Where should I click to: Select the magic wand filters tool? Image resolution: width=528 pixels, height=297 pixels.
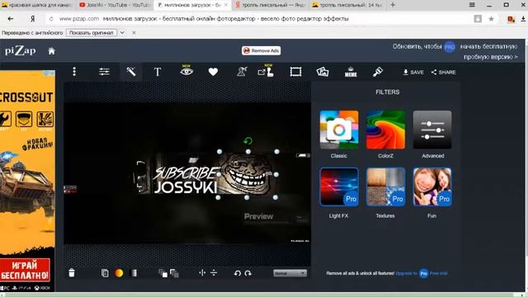pyautogui.click(x=131, y=72)
